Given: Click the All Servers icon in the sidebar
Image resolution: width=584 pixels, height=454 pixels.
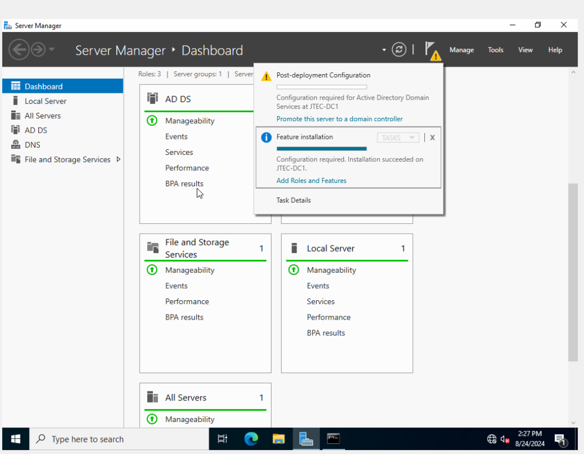Looking at the screenshot, I should click(x=15, y=116).
